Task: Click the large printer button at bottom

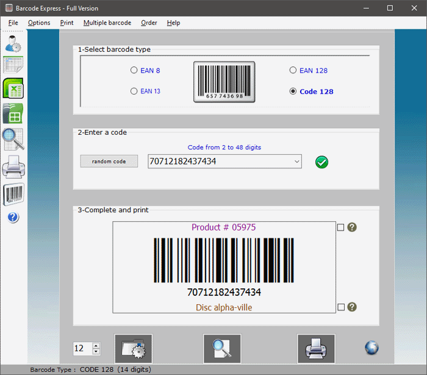Action: point(316,349)
